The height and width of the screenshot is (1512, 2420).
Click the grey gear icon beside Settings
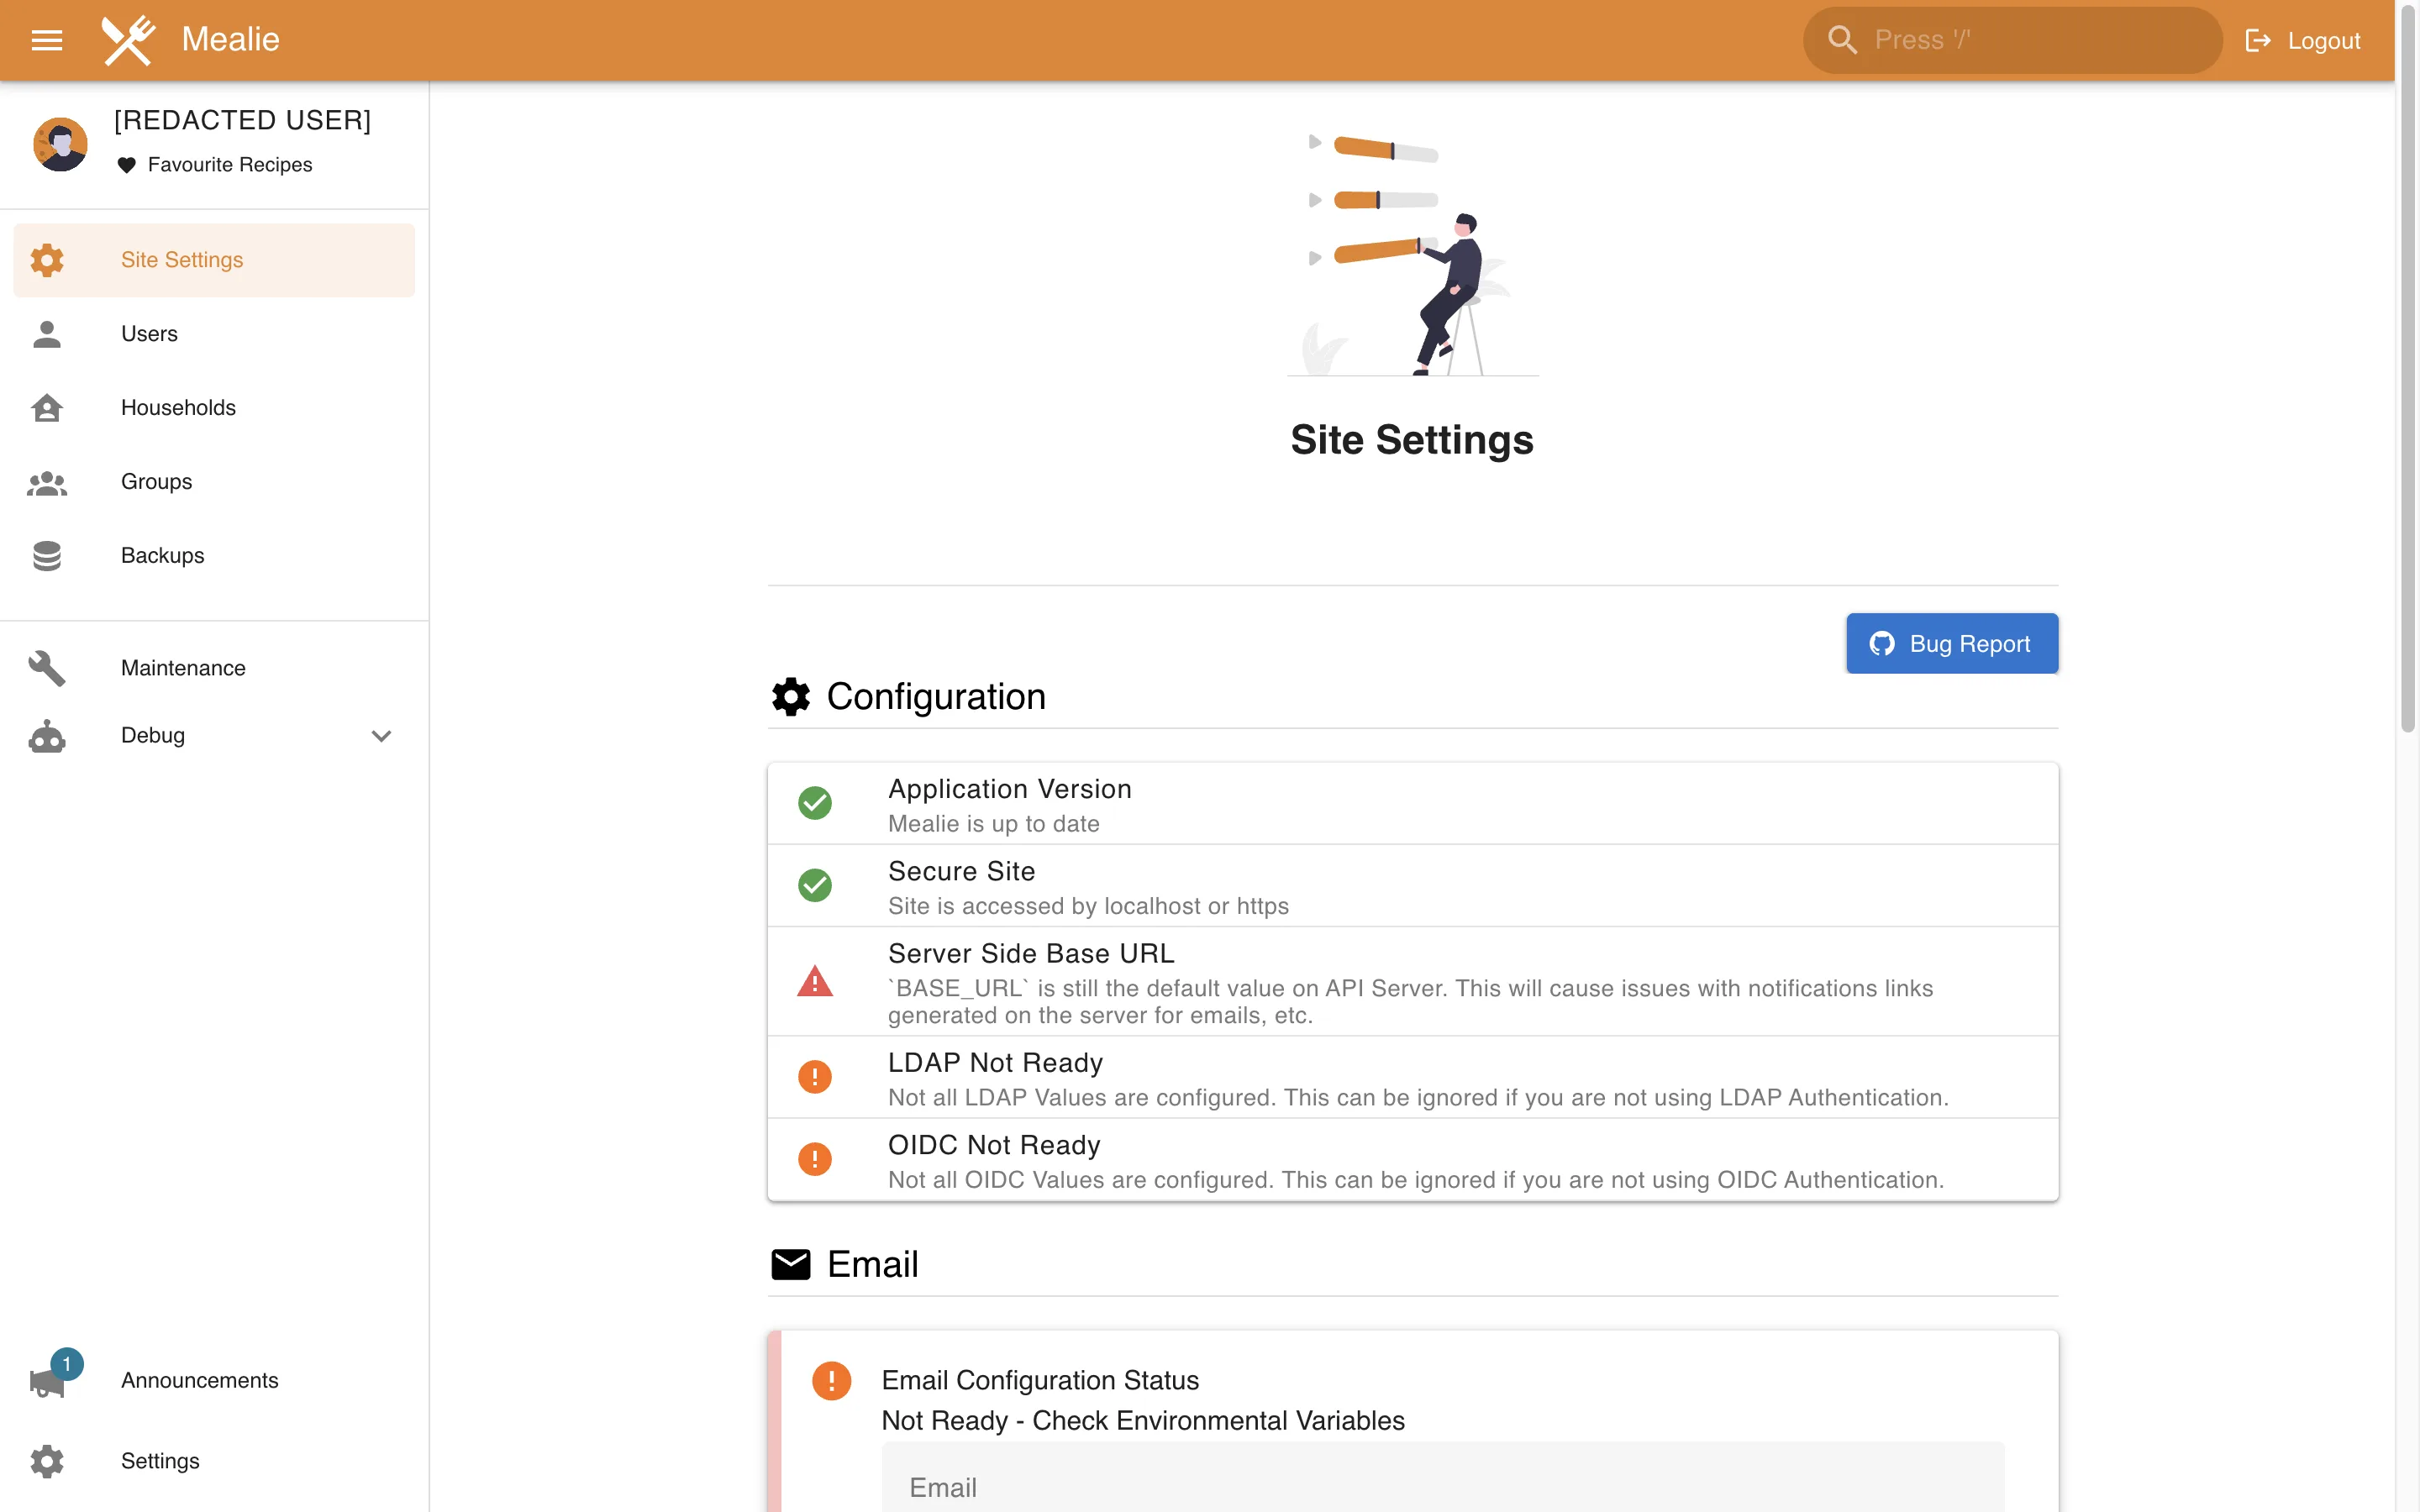(47, 1461)
